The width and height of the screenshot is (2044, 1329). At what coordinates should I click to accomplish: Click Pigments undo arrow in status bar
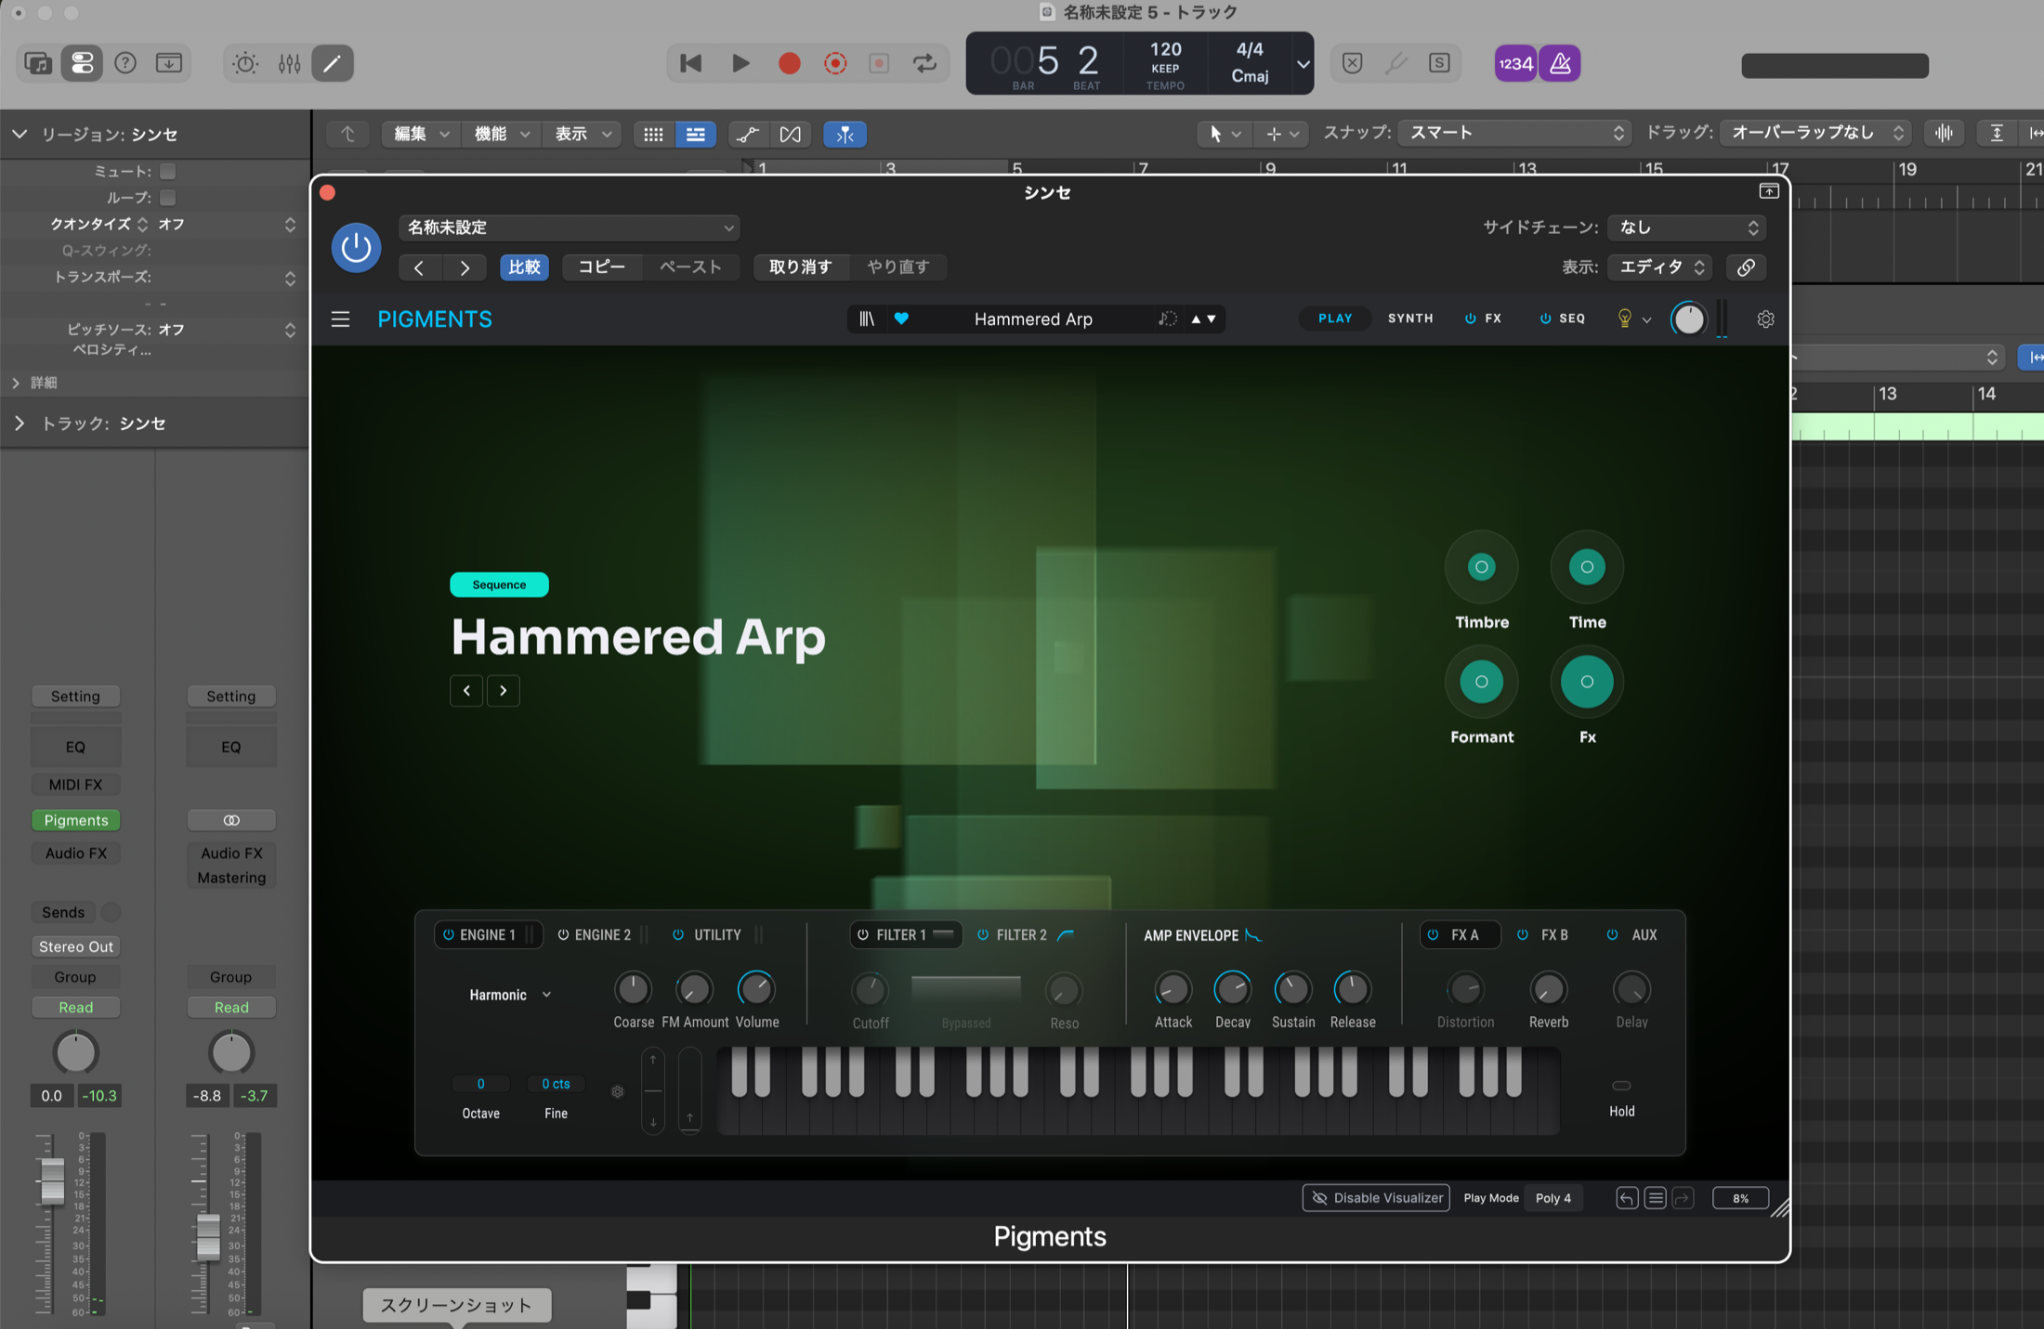click(x=1627, y=1198)
